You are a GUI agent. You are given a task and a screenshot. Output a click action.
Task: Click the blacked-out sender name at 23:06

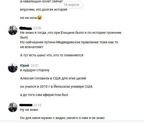point(26,28)
